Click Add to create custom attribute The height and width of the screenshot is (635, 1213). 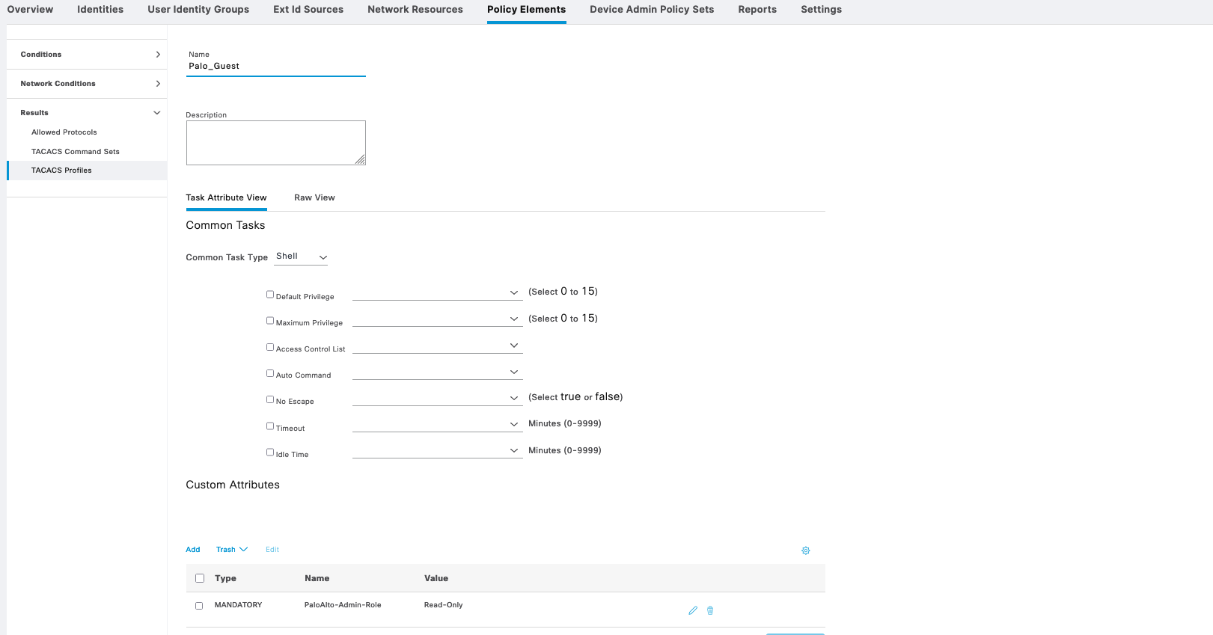193,550
